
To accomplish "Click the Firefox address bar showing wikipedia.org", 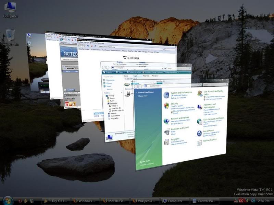I will [131, 47].
